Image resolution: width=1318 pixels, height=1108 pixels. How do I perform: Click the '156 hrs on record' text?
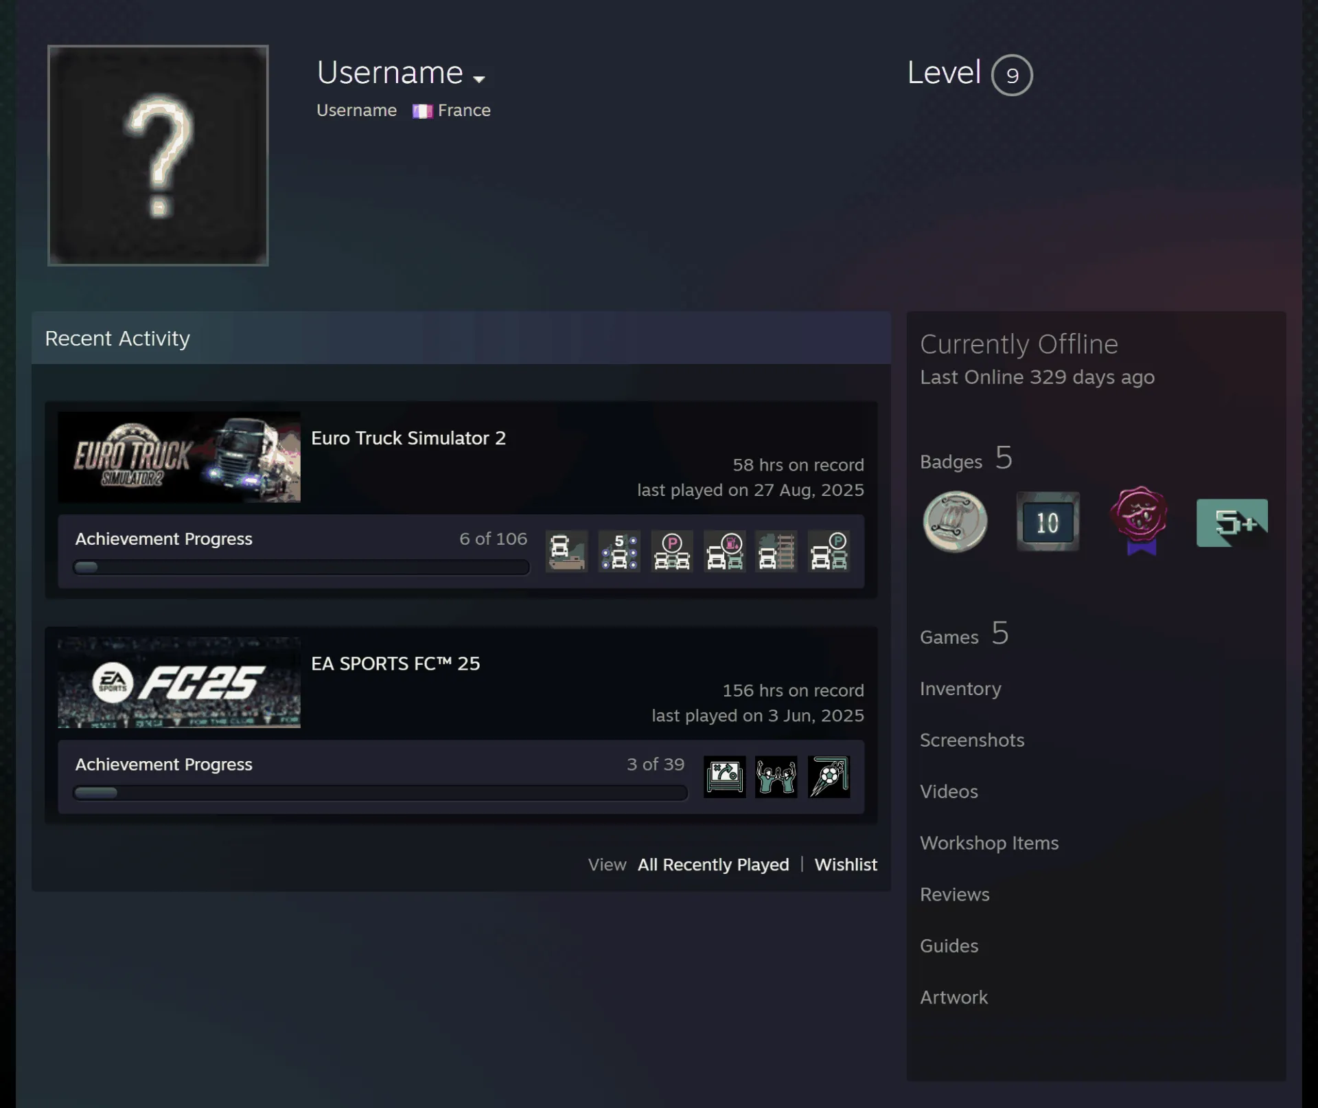click(x=793, y=690)
